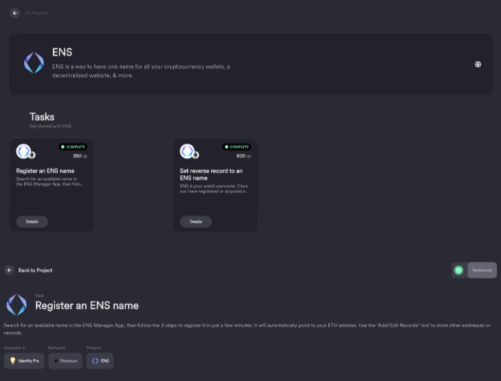Screen dimensions: 501x381
Task: Click the ENS logo beside task title
Action: coord(16,305)
